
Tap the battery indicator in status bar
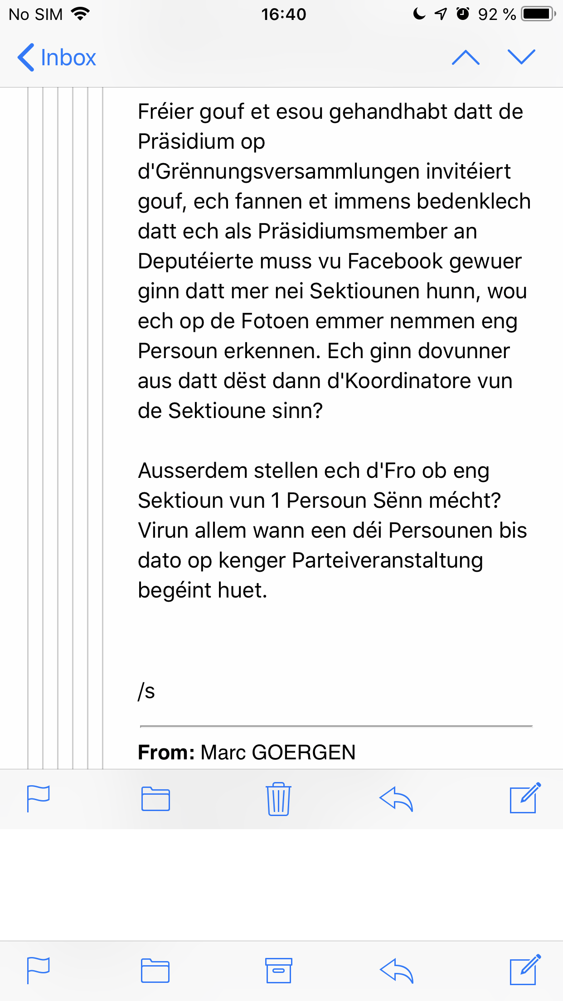(538, 14)
